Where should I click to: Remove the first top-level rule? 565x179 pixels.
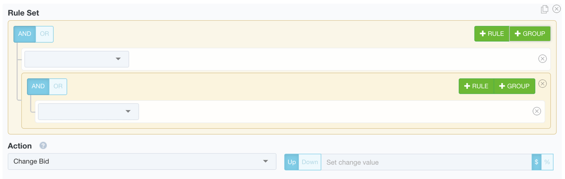point(542,59)
